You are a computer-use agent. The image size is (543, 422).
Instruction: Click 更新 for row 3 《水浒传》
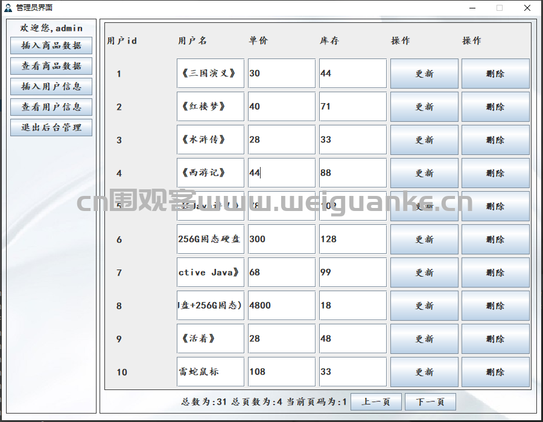[424, 140]
